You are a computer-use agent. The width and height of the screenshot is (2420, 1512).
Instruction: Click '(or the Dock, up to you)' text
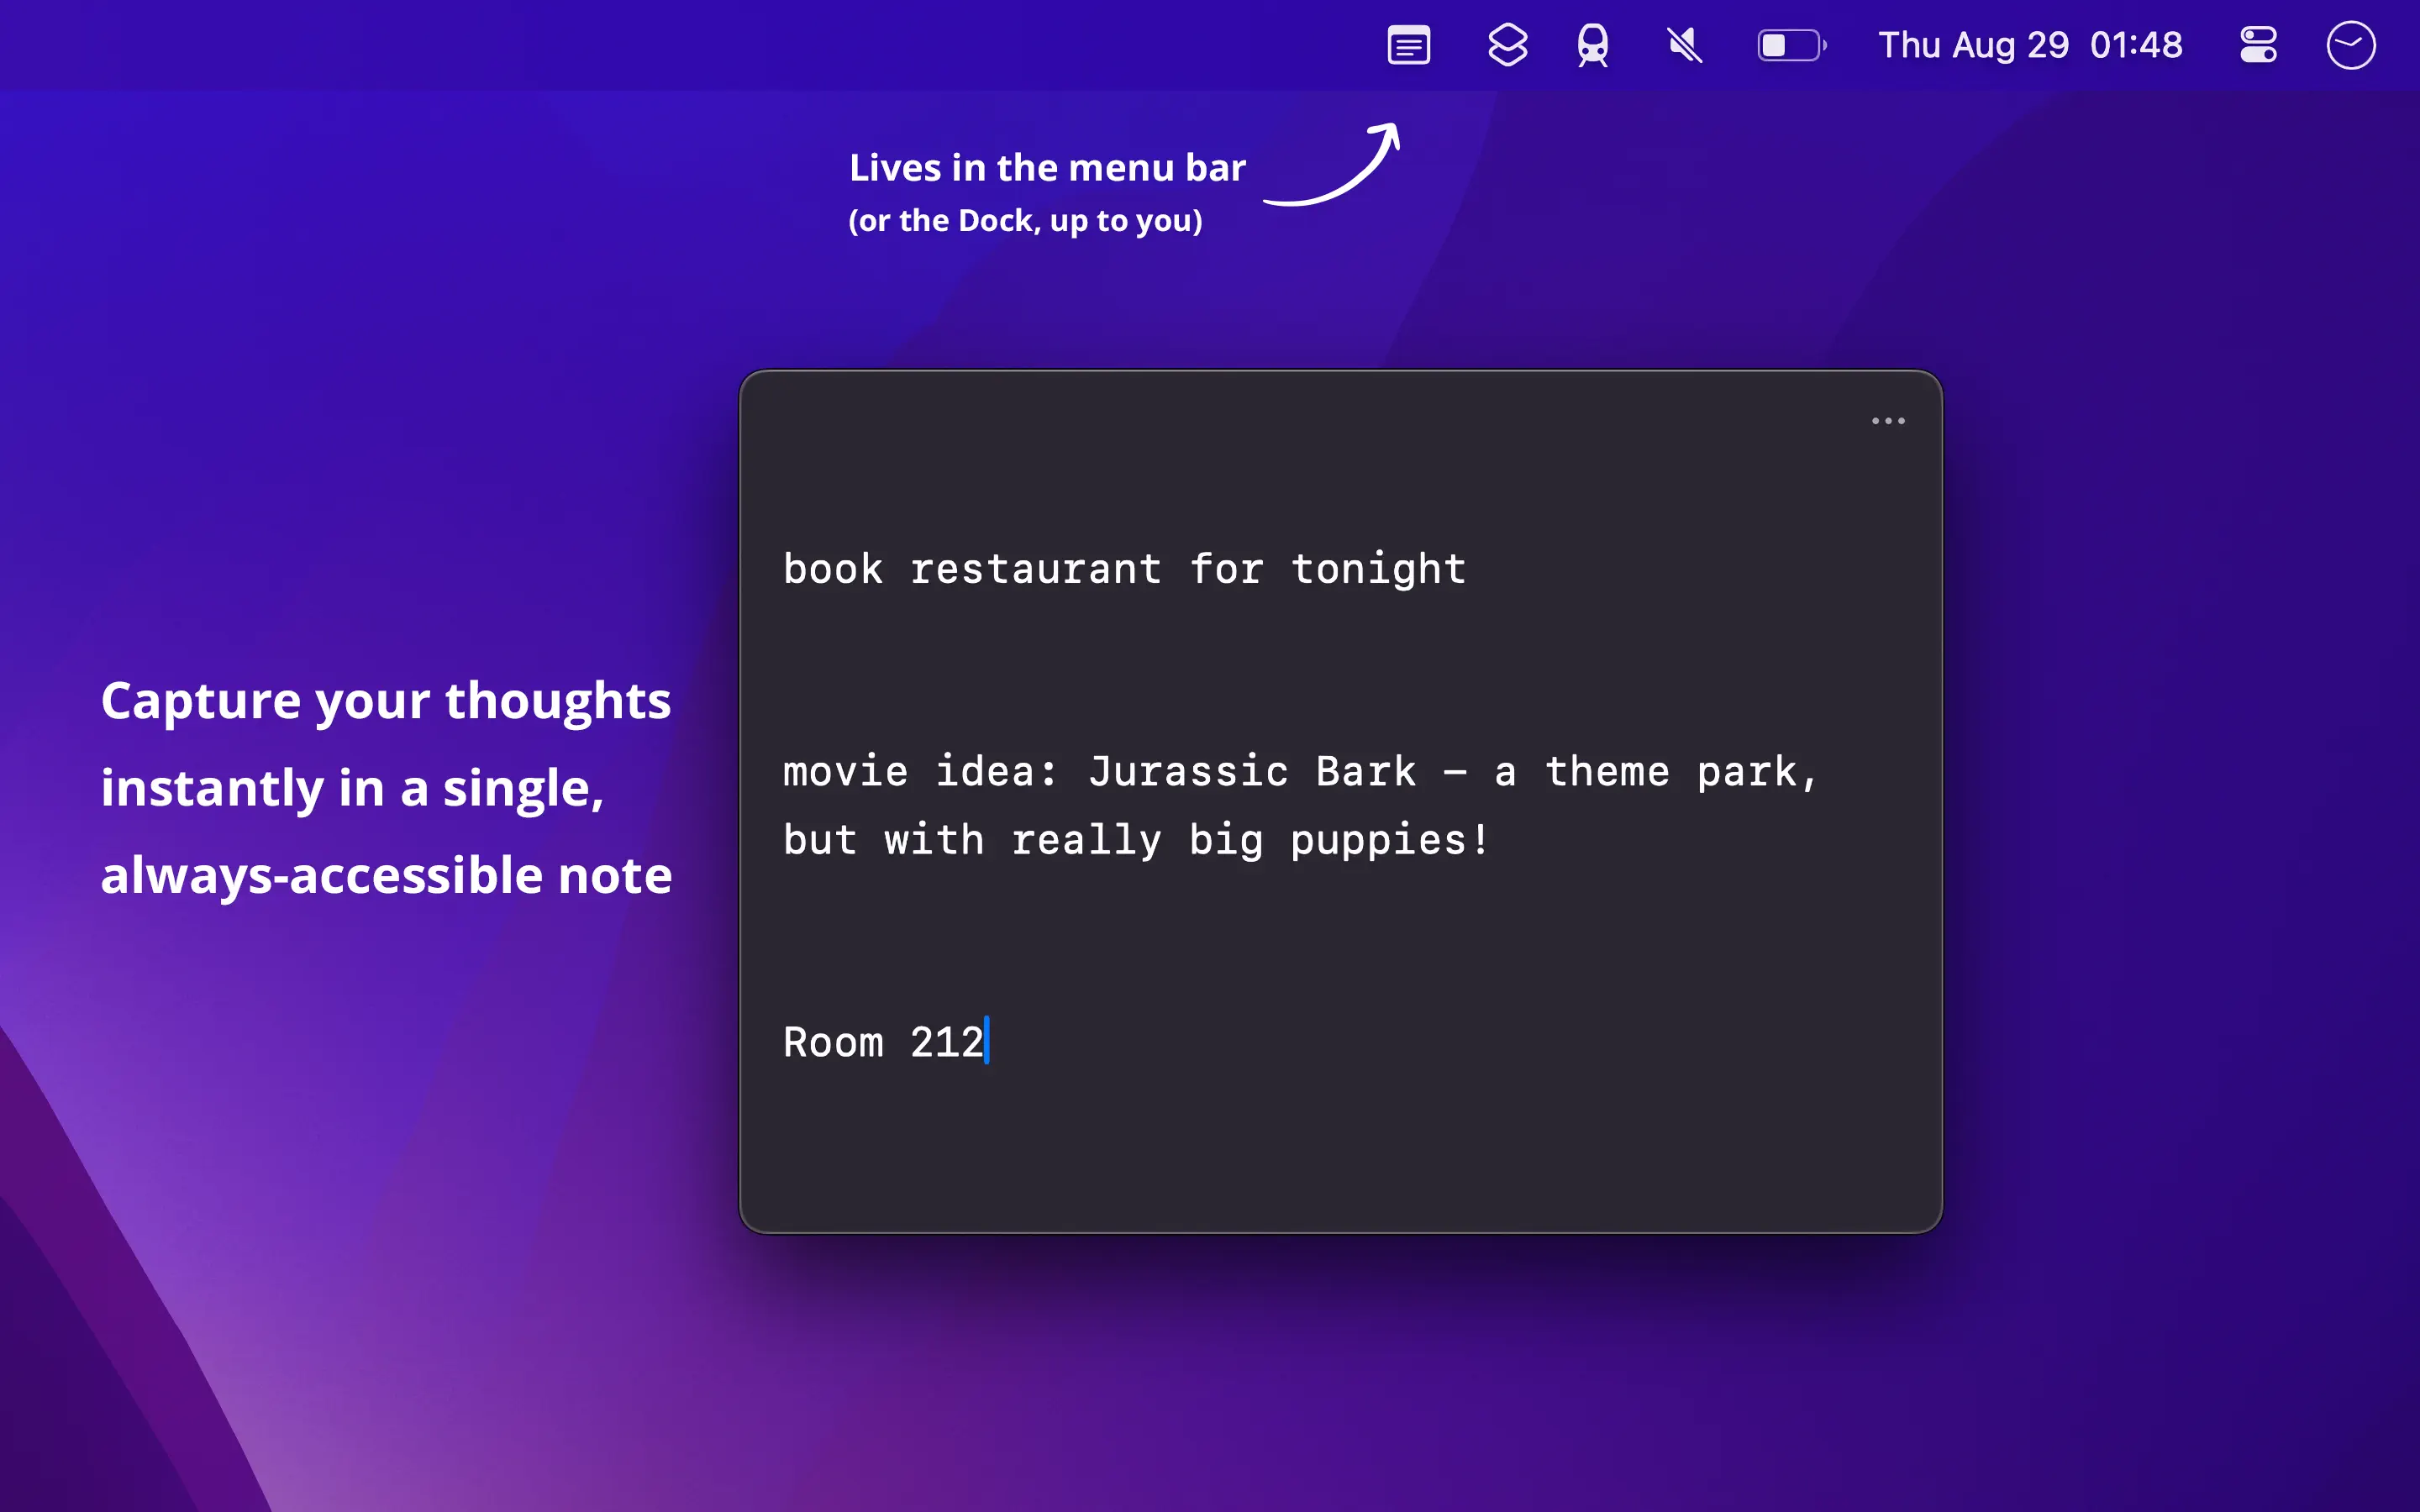[1025, 221]
